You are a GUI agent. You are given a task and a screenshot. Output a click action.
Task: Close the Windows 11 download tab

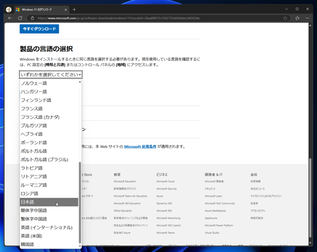click(x=66, y=9)
